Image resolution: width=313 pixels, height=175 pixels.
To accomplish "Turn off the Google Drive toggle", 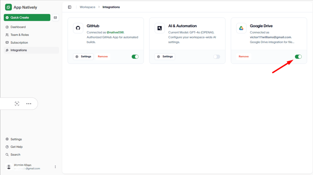I will pyautogui.click(x=298, y=57).
